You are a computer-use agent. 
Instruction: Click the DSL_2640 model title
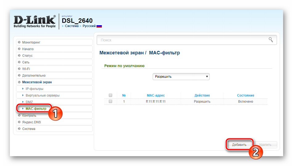click(x=77, y=21)
